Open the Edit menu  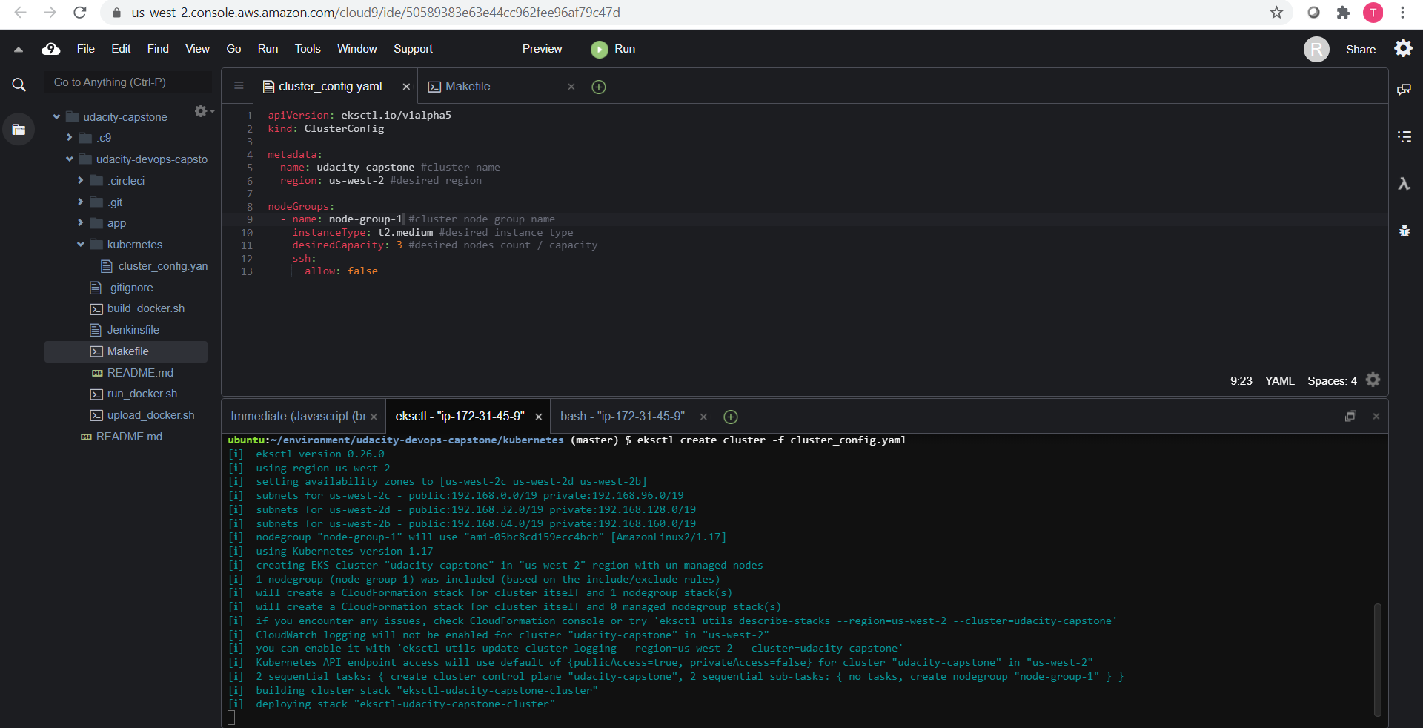click(121, 49)
